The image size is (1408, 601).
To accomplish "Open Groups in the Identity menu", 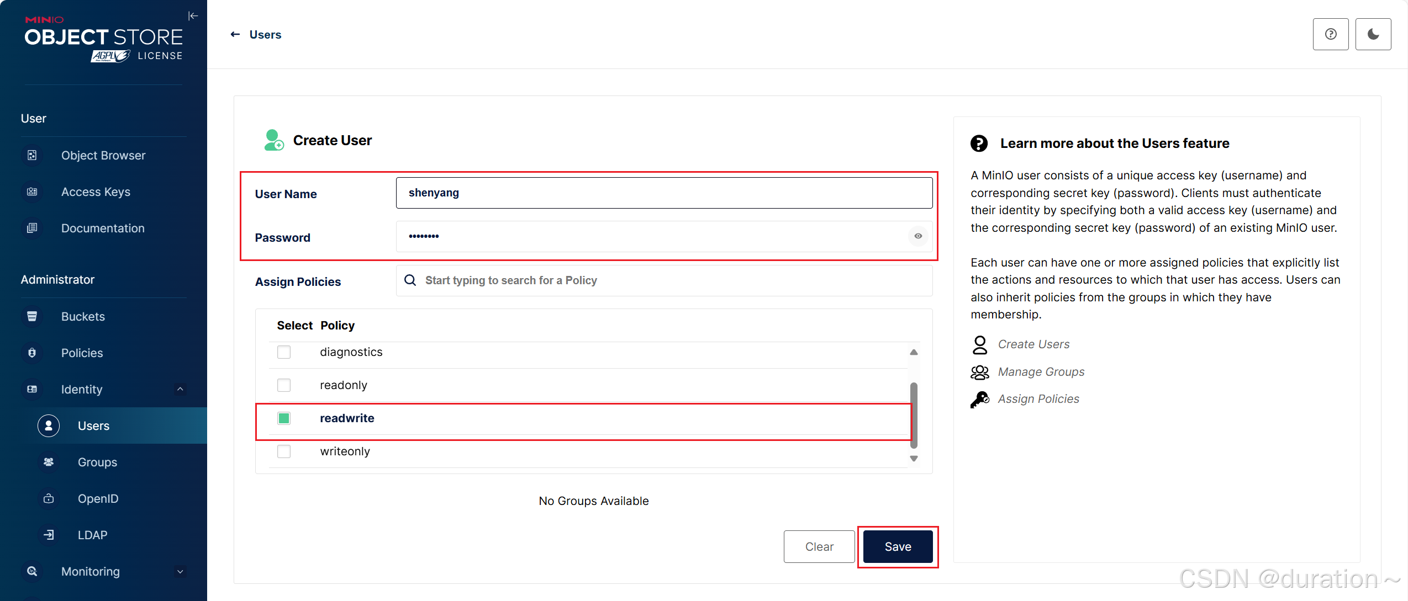I will coord(97,462).
